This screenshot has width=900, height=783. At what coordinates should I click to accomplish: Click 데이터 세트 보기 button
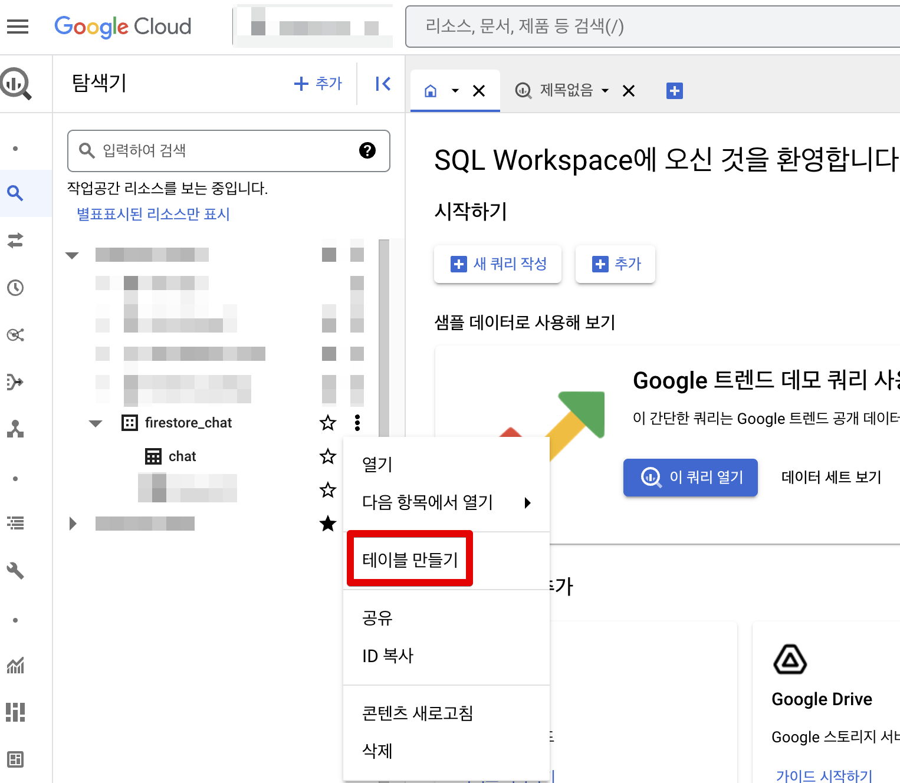[831, 478]
